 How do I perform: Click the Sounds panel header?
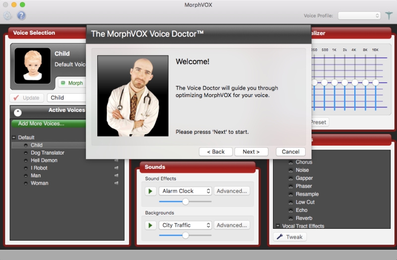pos(198,167)
